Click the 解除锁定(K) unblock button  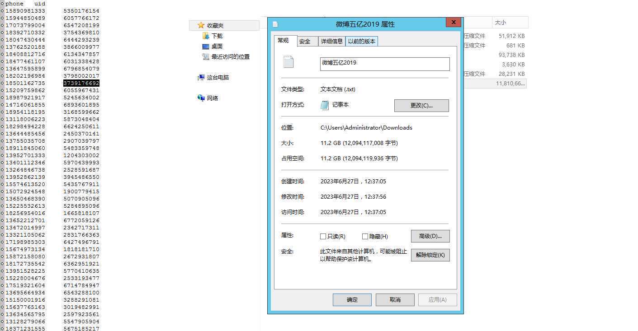430,255
